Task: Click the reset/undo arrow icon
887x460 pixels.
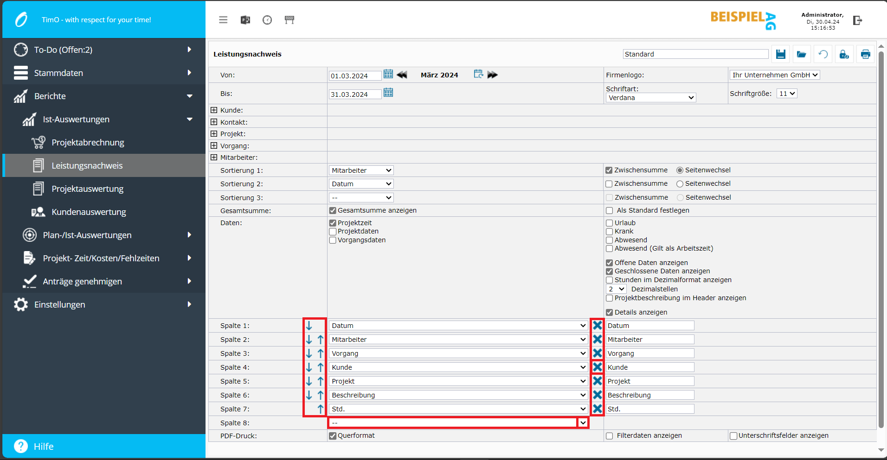Action: click(x=823, y=54)
